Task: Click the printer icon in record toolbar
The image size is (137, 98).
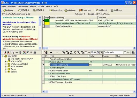Action: [133, 52]
